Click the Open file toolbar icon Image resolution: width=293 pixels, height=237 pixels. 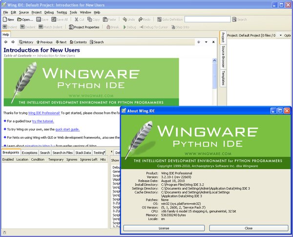coord(24,20)
